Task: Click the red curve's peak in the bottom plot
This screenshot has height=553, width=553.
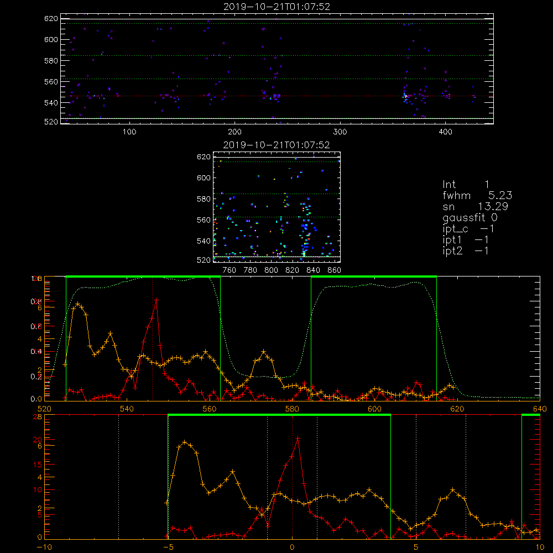Action: click(298, 439)
